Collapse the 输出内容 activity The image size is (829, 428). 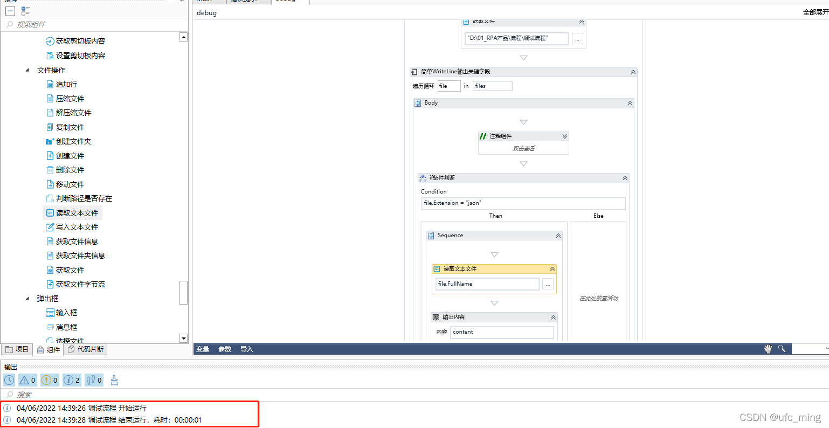tap(553, 317)
